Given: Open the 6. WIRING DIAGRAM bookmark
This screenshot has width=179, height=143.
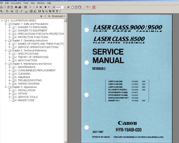Looking at the screenshot, I should 27,84.
